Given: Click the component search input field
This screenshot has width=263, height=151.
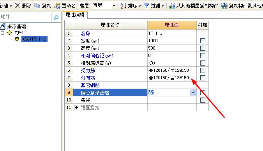Looking at the screenshot, I should 25,17.
